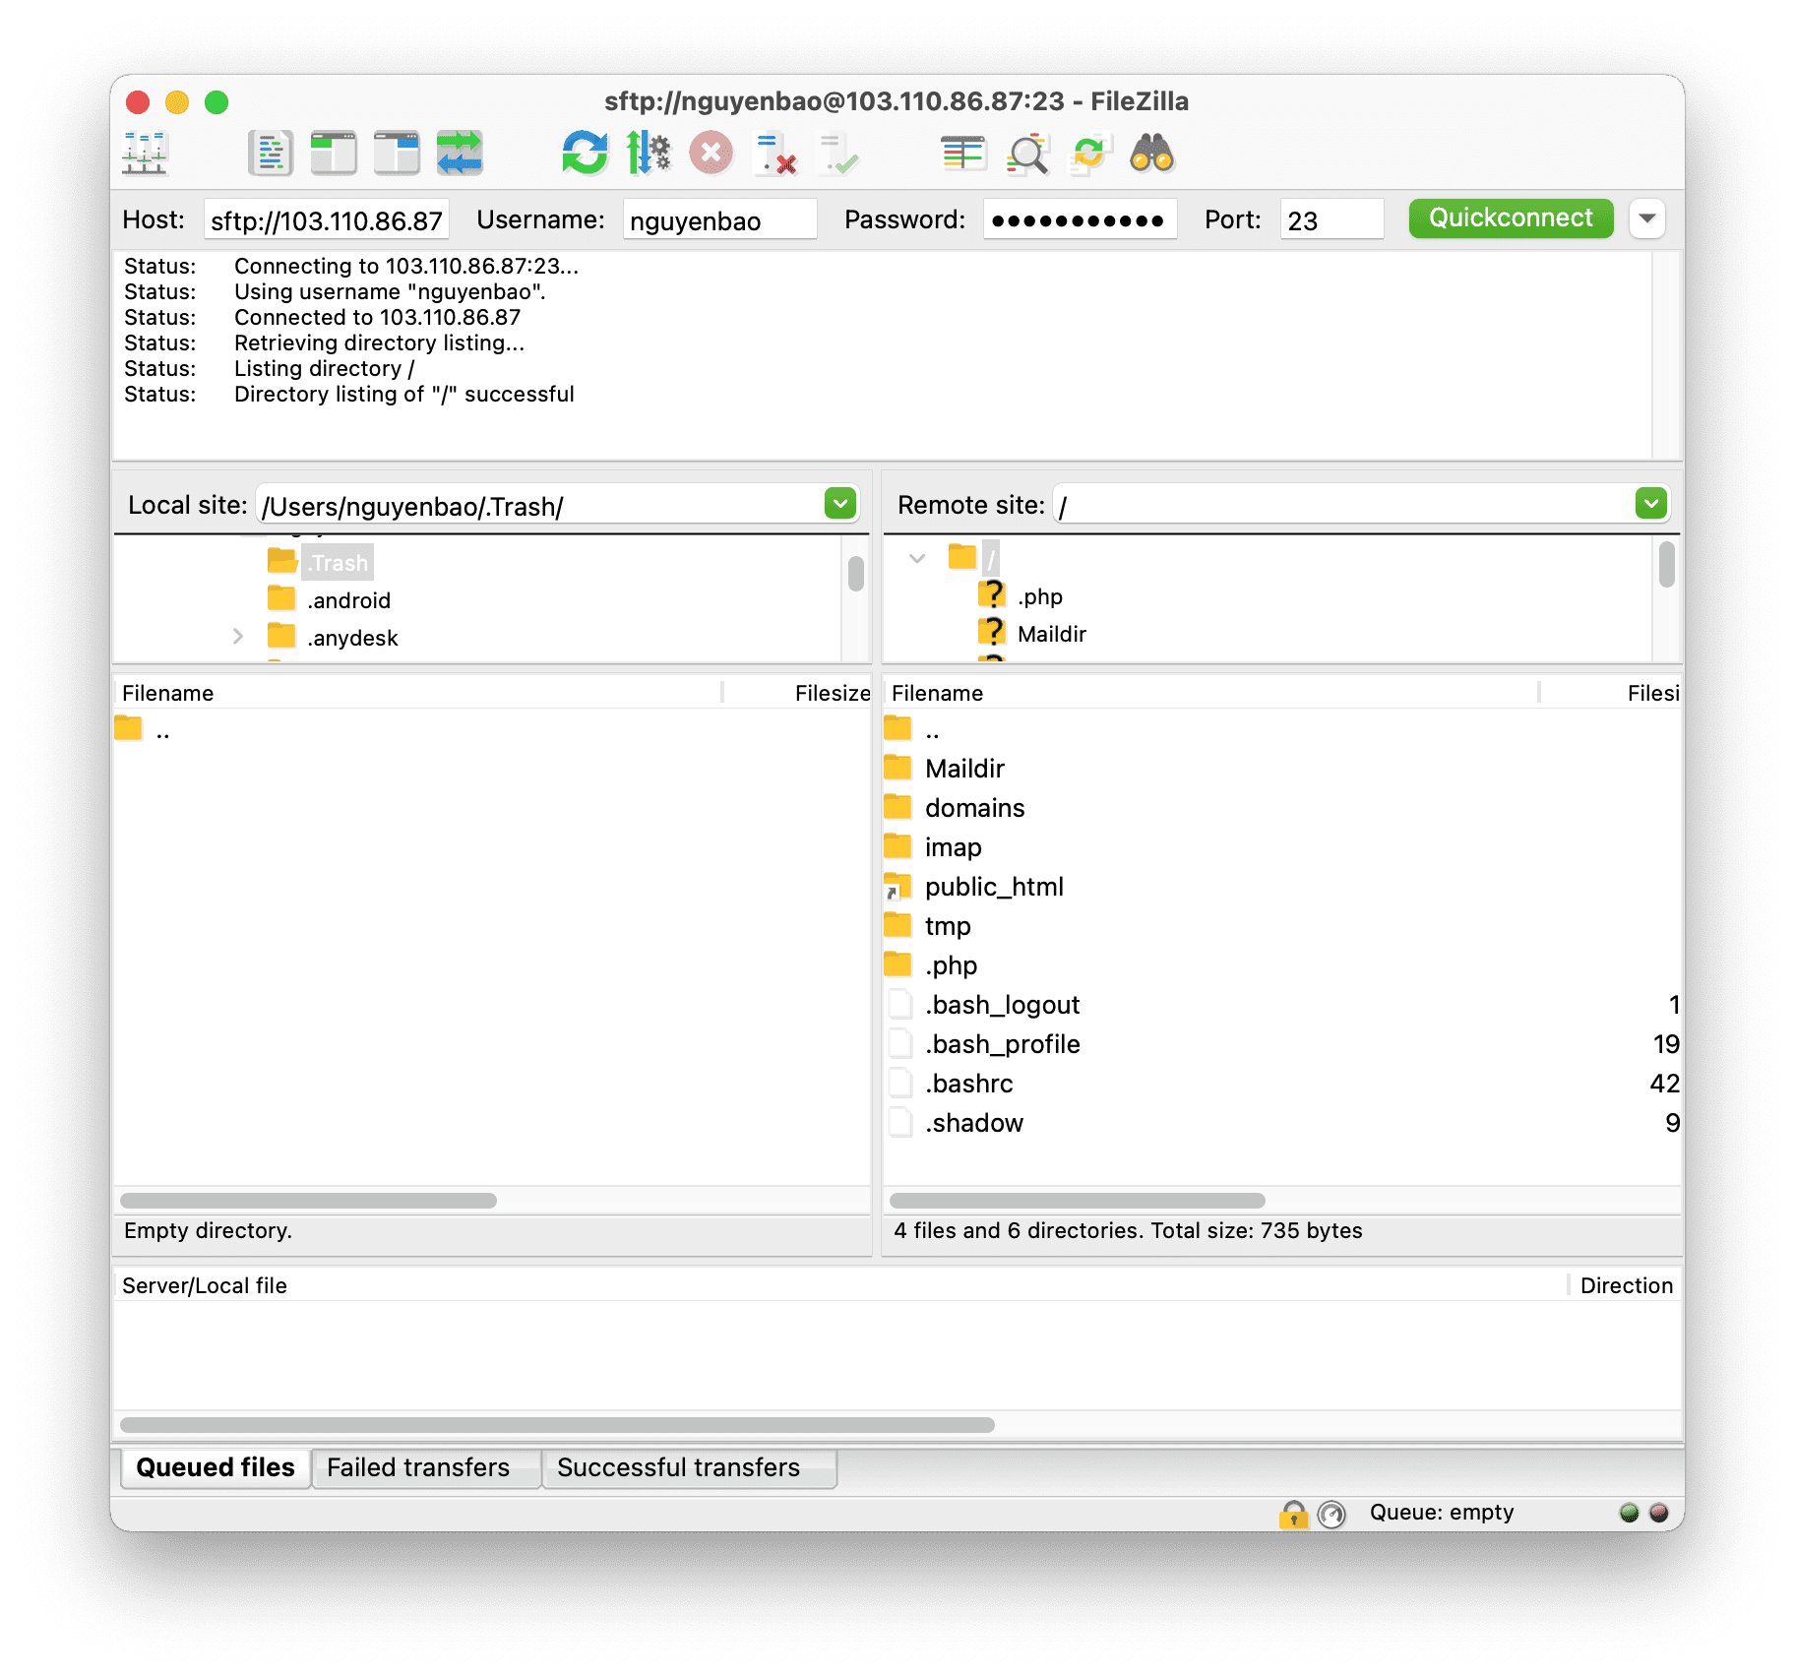Viewport: 1795px width, 1677px height.
Task: Toggle the transfer queue panel
Action: [x=461, y=153]
